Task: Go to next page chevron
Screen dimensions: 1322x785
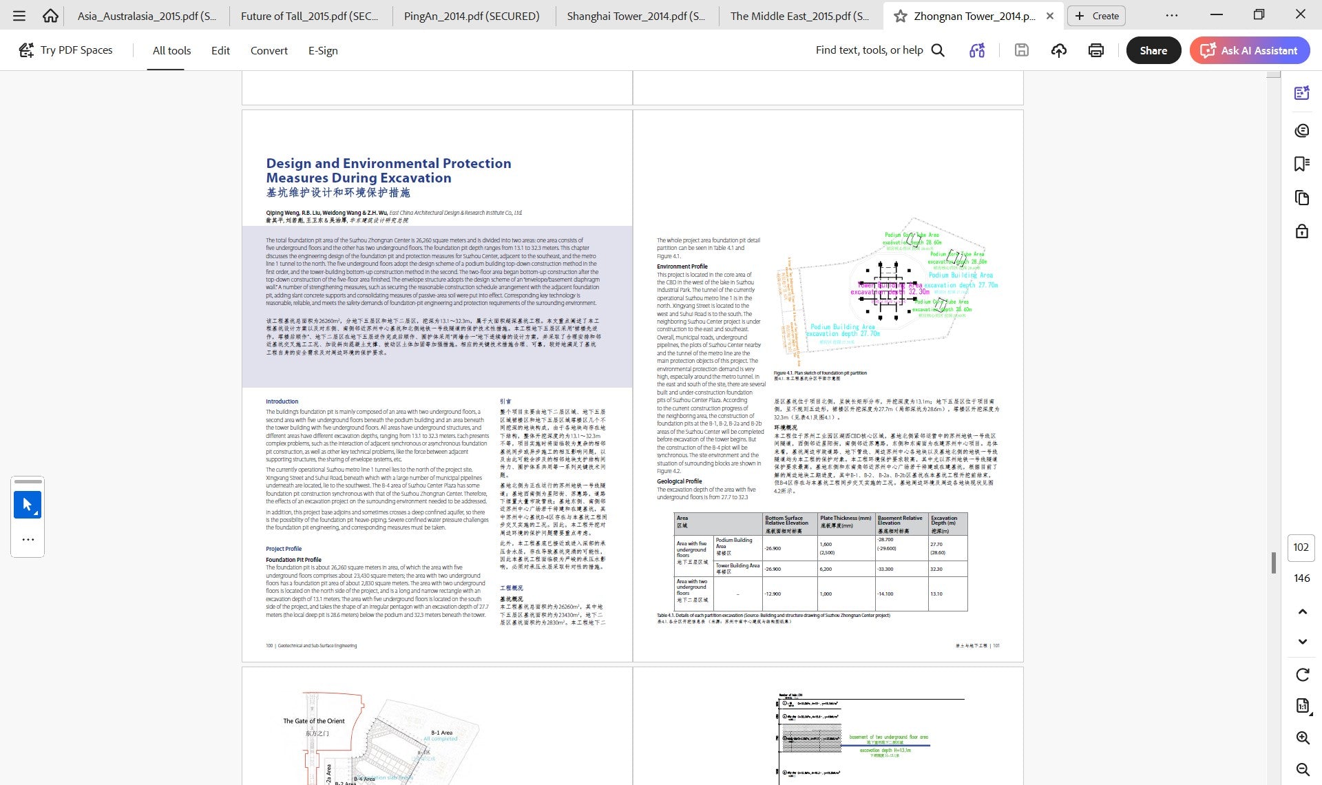Action: coord(1303,641)
